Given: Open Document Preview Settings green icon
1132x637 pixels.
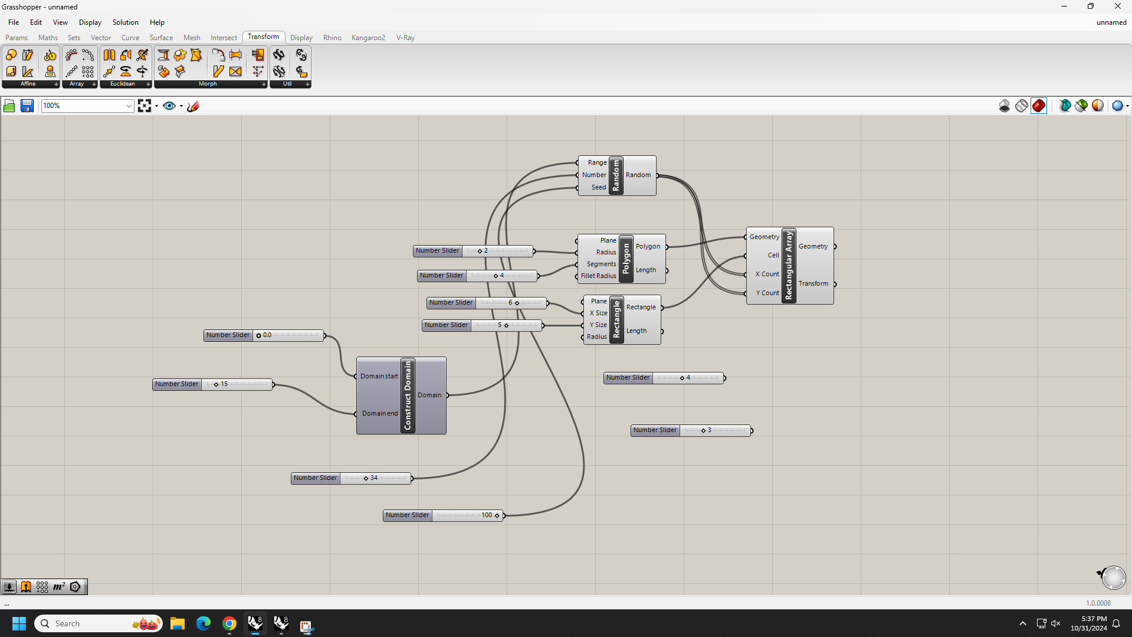Looking at the screenshot, I should (x=1081, y=106).
